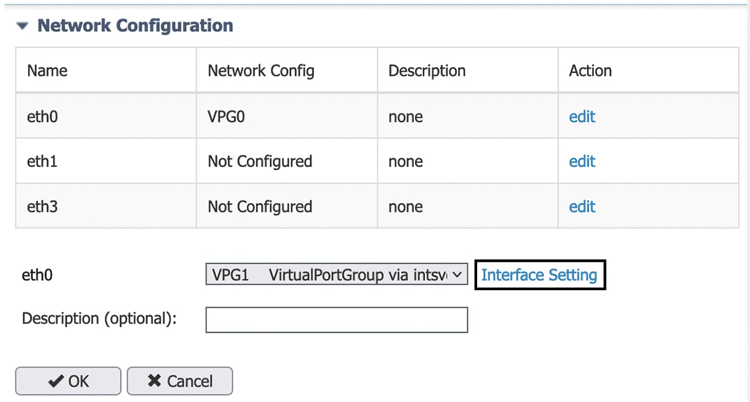
Task: Edit the eth3 interface
Action: [x=582, y=206]
